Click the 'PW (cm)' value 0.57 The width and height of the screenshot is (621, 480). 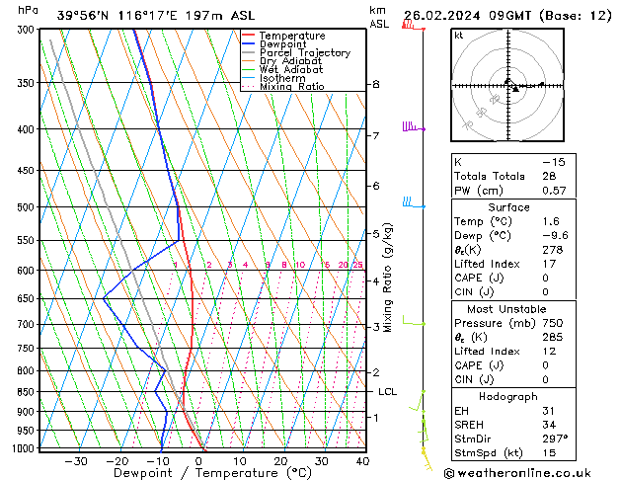554,191
